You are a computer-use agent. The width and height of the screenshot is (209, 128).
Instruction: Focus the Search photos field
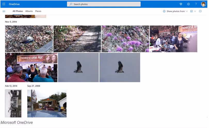[104, 4]
